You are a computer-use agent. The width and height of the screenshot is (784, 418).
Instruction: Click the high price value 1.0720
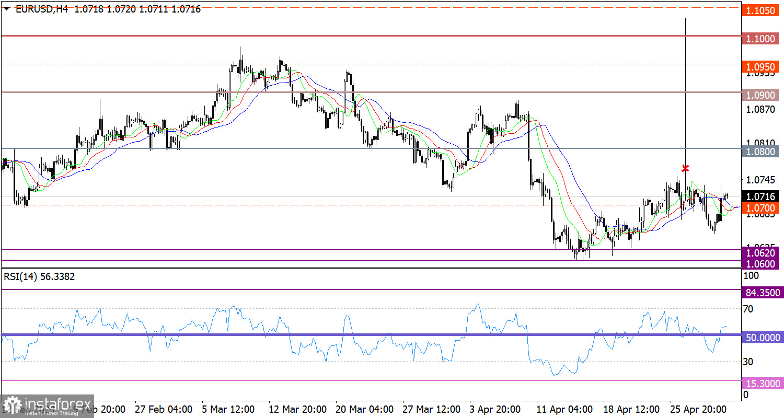(121, 9)
